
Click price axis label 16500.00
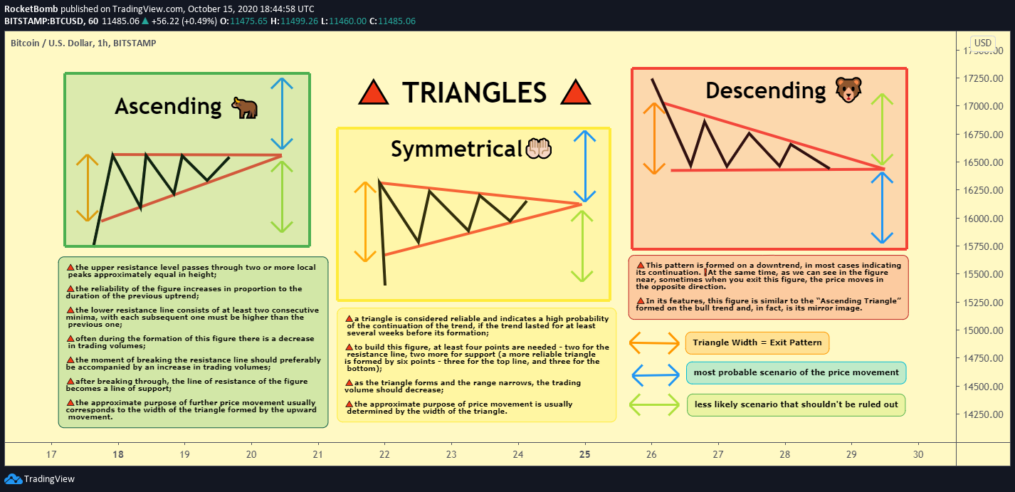(x=984, y=162)
